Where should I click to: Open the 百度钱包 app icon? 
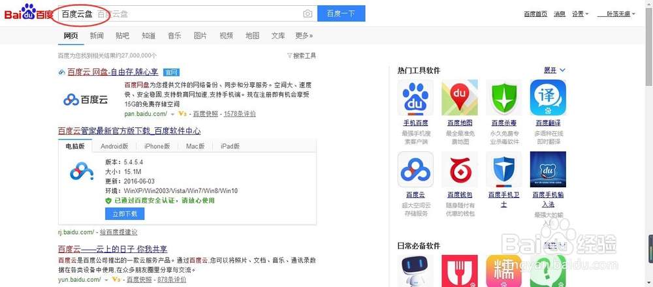(460, 170)
